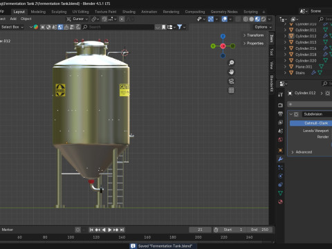332x249 pixels.
Task: Open the Modifiers wrench tab
Action: 280,159
